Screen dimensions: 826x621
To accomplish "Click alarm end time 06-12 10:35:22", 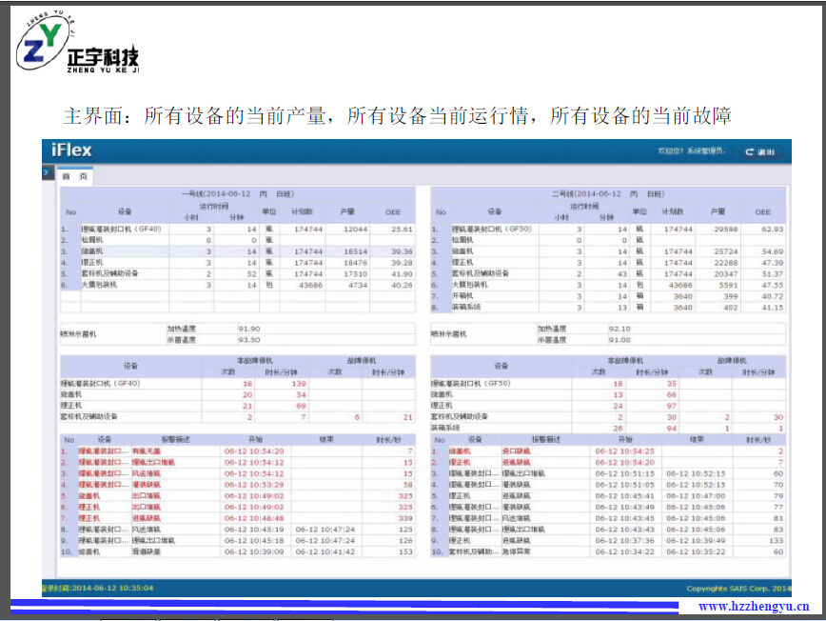I will pos(696,551).
